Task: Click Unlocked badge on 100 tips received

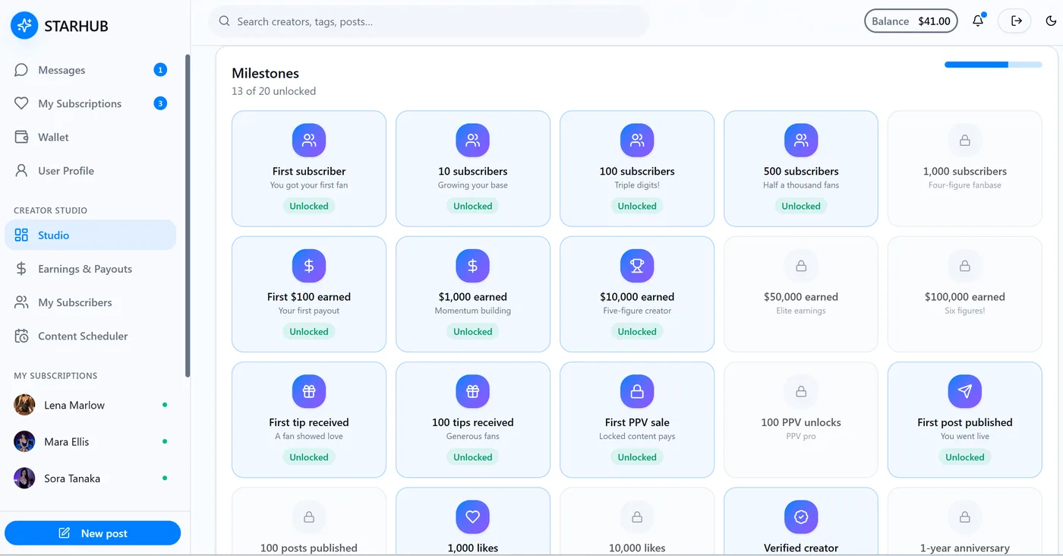Action: click(473, 457)
